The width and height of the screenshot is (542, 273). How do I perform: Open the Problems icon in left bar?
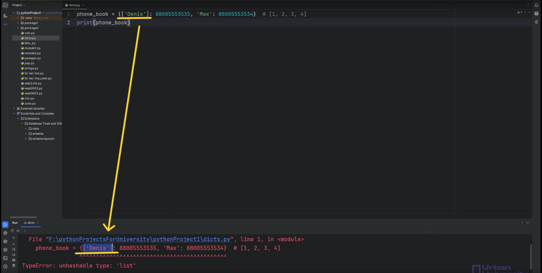tap(5, 266)
